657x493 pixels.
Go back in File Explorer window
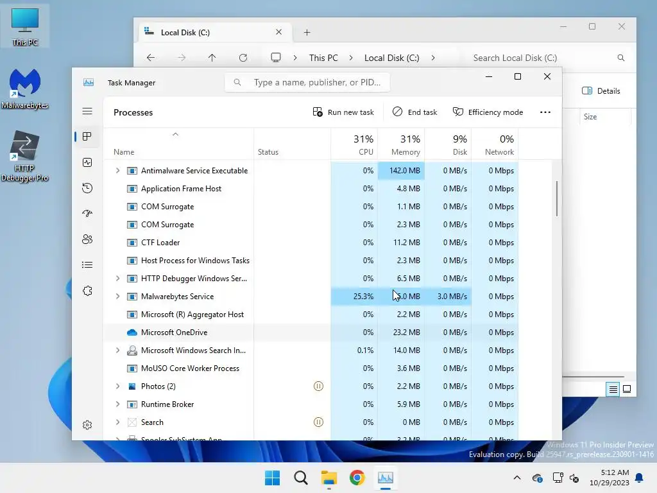tap(151, 58)
